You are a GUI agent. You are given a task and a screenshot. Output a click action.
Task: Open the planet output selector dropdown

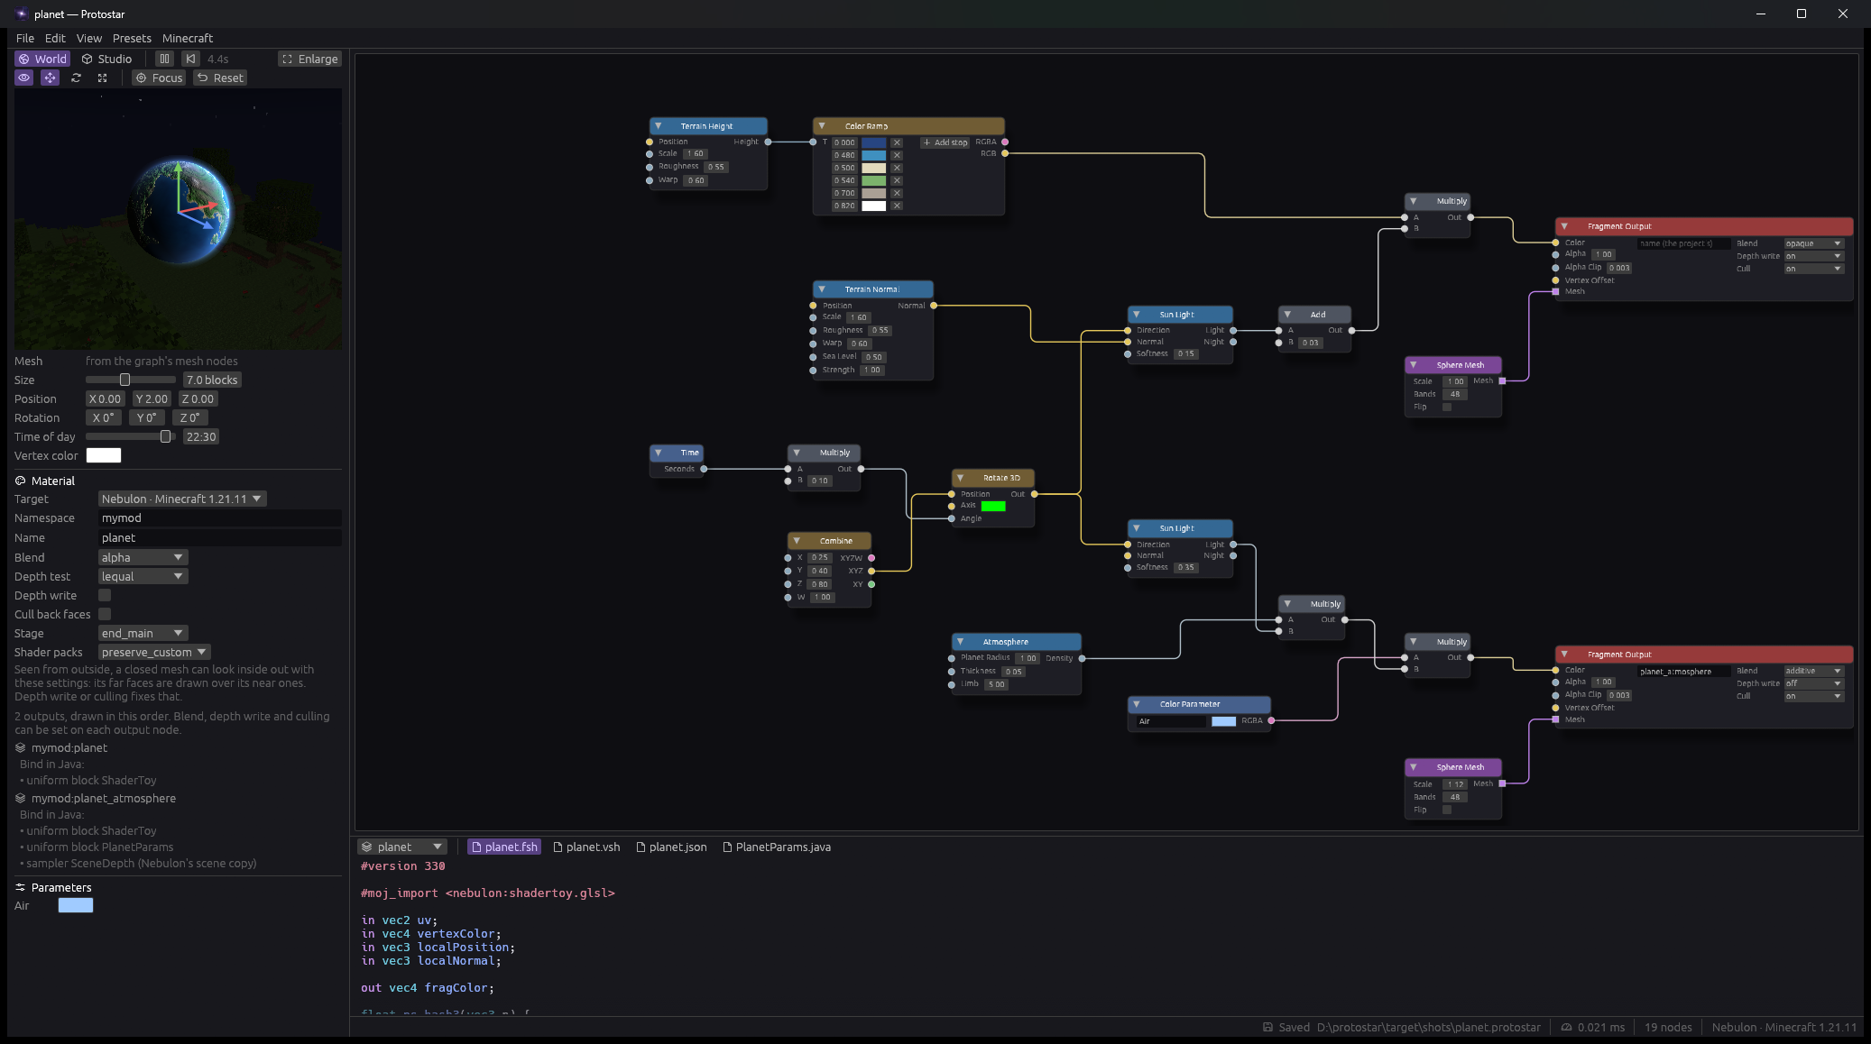(x=402, y=847)
